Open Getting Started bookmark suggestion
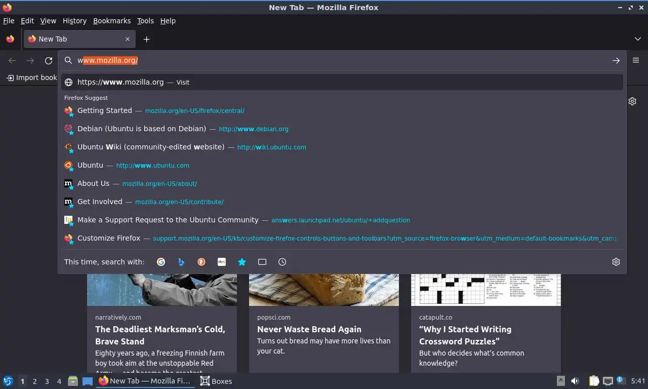Screen dimensions: 648x389 point(342,110)
